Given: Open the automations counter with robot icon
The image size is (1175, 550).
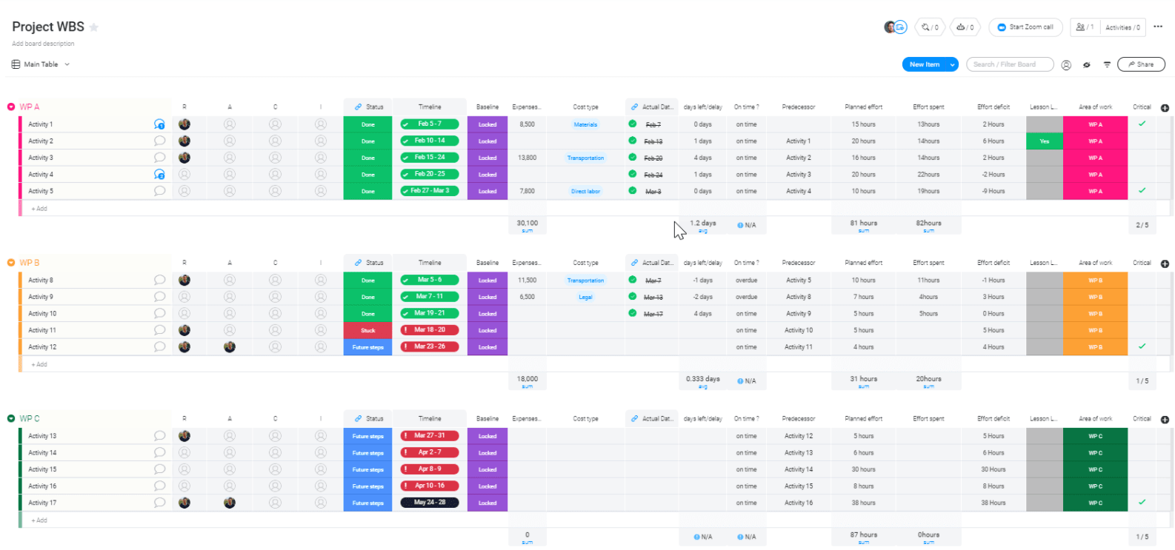Looking at the screenshot, I should (x=965, y=27).
